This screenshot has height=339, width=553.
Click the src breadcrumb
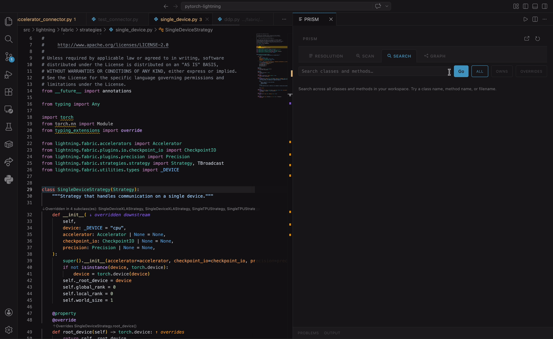coord(27,30)
